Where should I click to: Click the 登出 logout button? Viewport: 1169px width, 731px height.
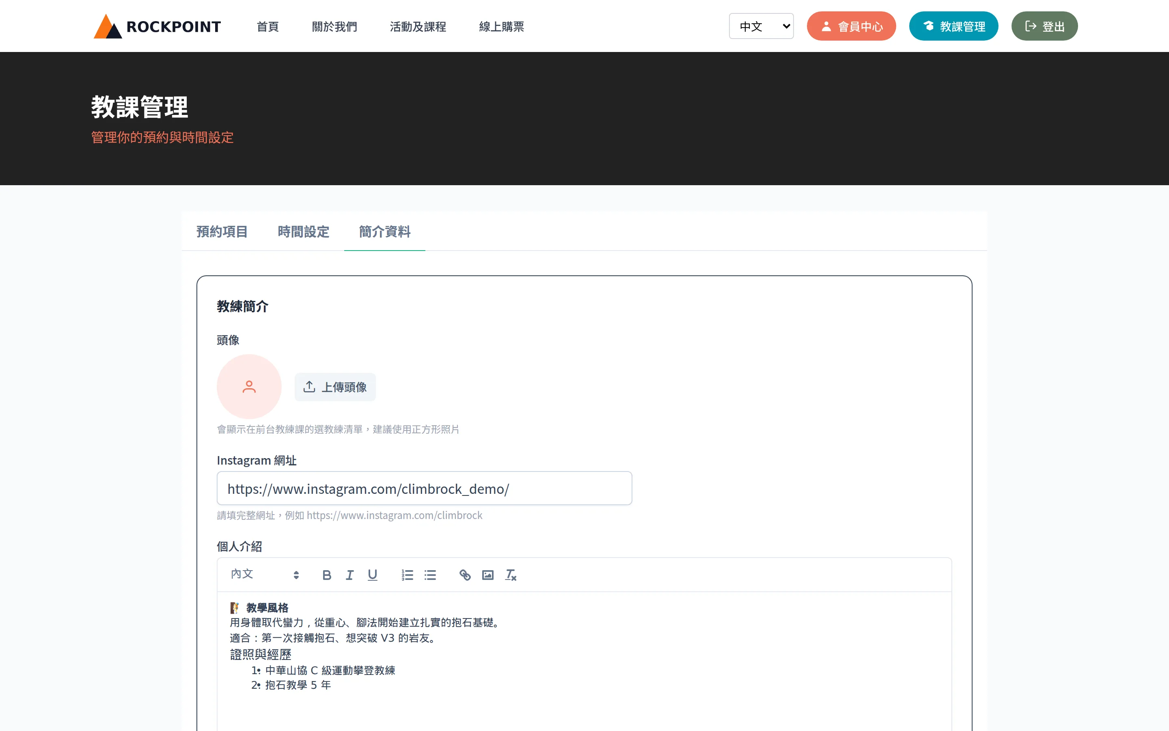(1044, 26)
